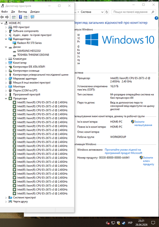The height and width of the screenshot is (227, 159).
Task: Open the Вигляд menu
Action: pos(23,12)
